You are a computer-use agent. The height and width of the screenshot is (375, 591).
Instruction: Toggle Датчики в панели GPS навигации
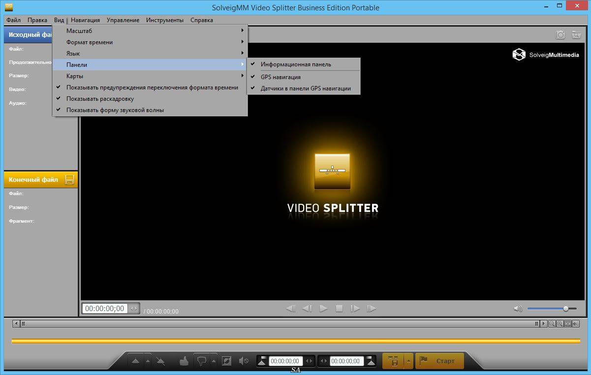click(x=304, y=88)
